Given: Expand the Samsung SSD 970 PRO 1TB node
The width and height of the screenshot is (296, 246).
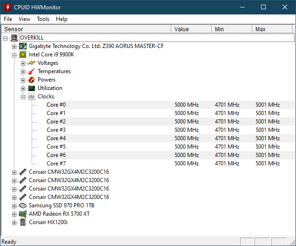Looking at the screenshot, I should click(14, 206).
